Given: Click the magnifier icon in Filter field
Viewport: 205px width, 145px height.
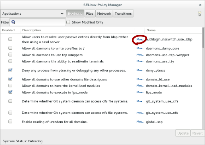Looking at the screenshot, I should tap(13, 22).
